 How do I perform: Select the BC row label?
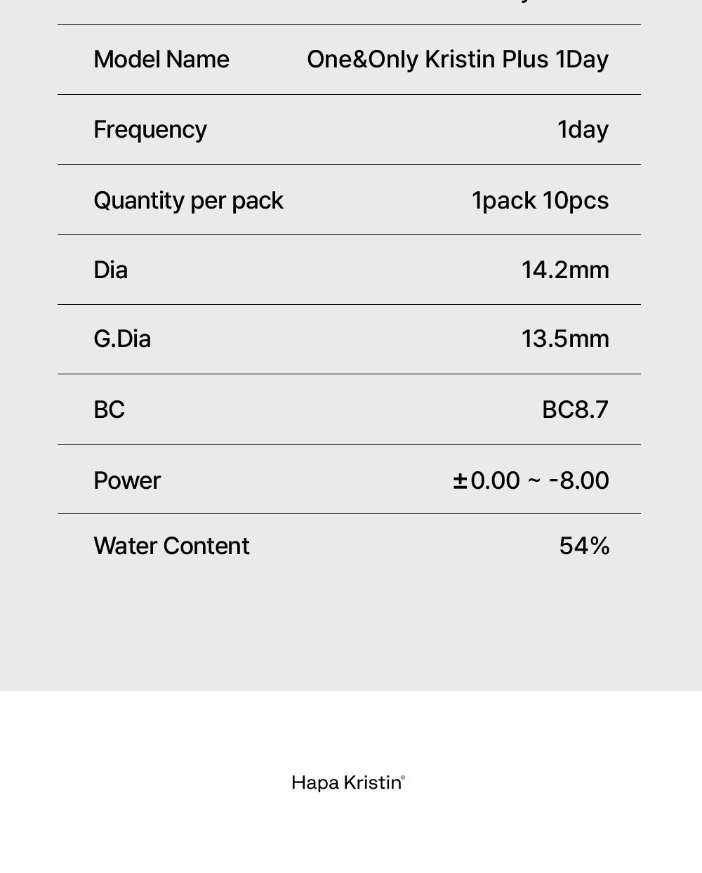[109, 409]
